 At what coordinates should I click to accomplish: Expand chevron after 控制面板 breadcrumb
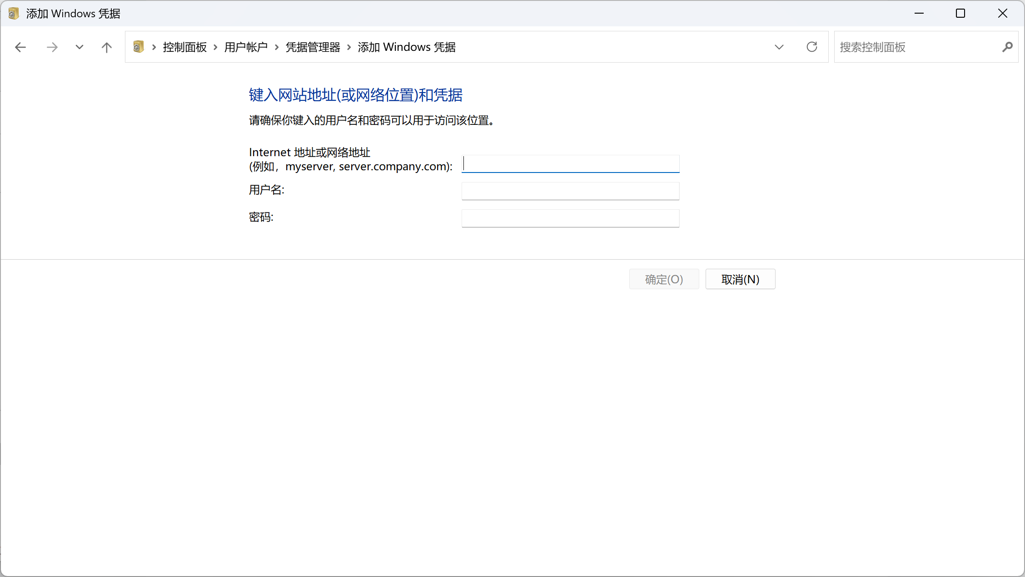click(215, 47)
